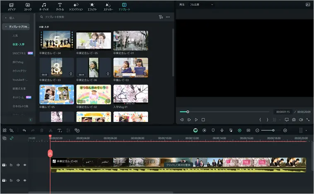Open the フル品質 playback quality dropdown
This screenshot has width=314, height=194.
pos(201,5)
